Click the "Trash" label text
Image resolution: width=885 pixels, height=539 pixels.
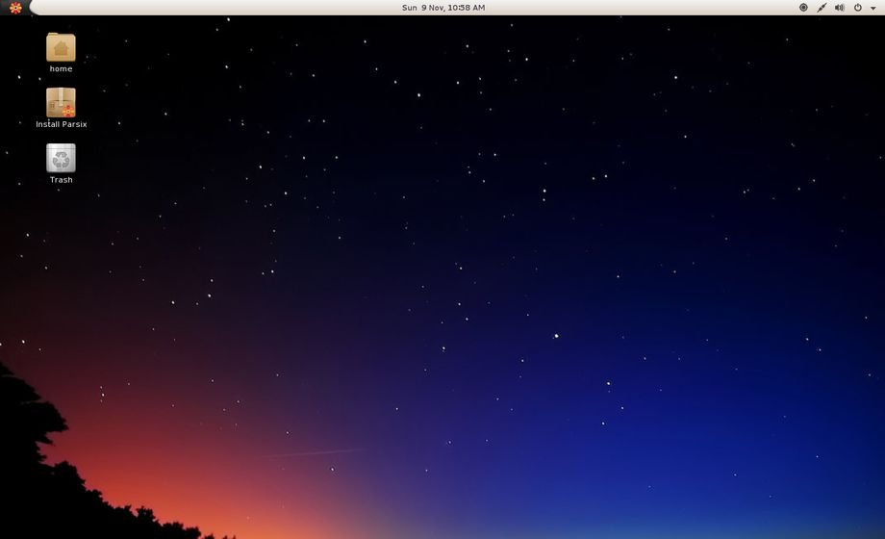(61, 180)
